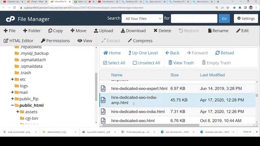Select hire-dedicated-seo-india-amp.html file
The image size is (260, 146).
(178, 100)
